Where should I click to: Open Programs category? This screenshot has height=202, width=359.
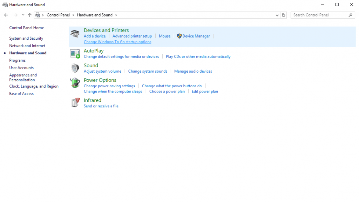(x=18, y=60)
